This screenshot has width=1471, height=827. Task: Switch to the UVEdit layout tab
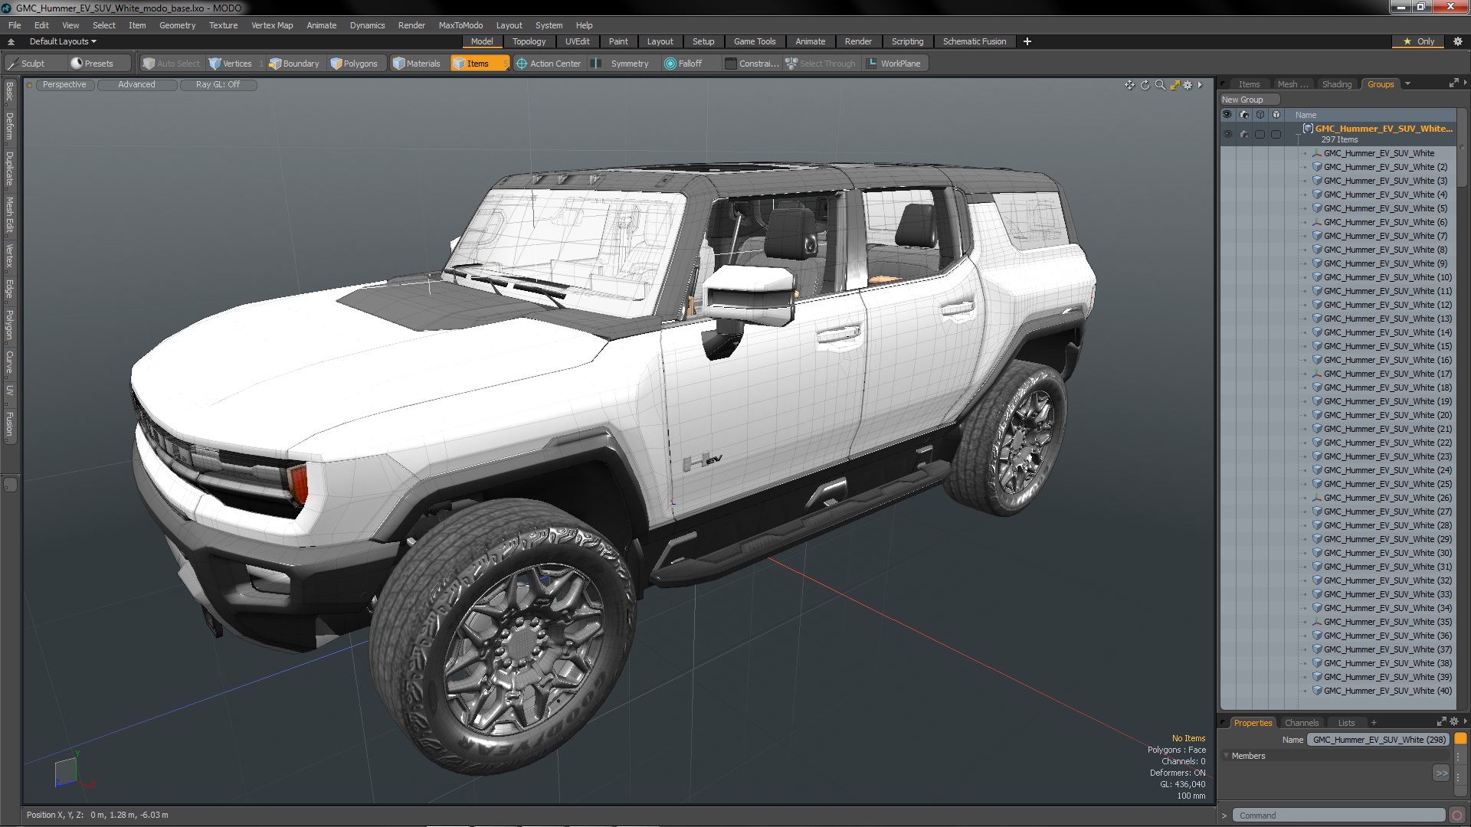pyautogui.click(x=577, y=41)
